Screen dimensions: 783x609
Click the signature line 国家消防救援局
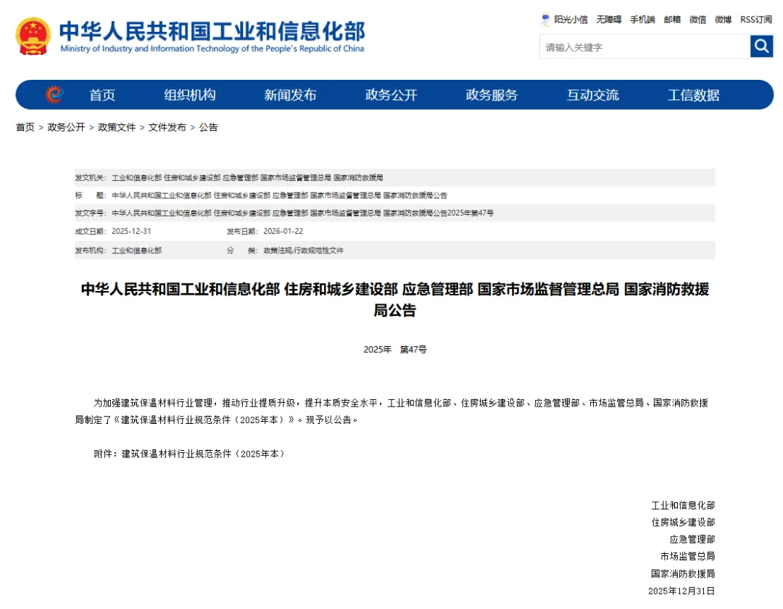pyautogui.click(x=683, y=573)
